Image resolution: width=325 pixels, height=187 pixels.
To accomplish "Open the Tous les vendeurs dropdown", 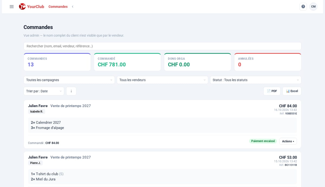I will tap(162, 80).
